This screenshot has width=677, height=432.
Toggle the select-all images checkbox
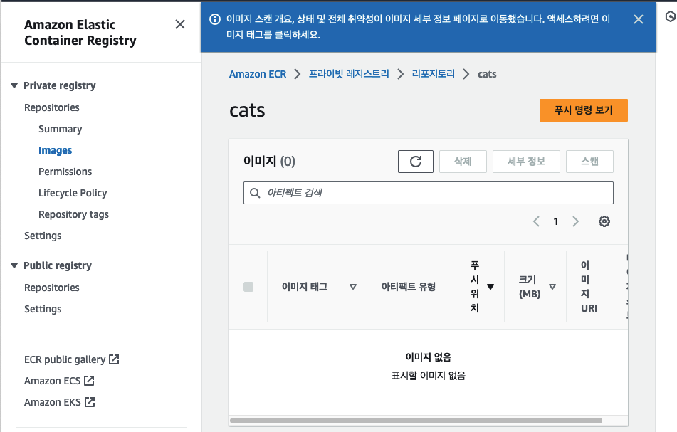coord(248,287)
